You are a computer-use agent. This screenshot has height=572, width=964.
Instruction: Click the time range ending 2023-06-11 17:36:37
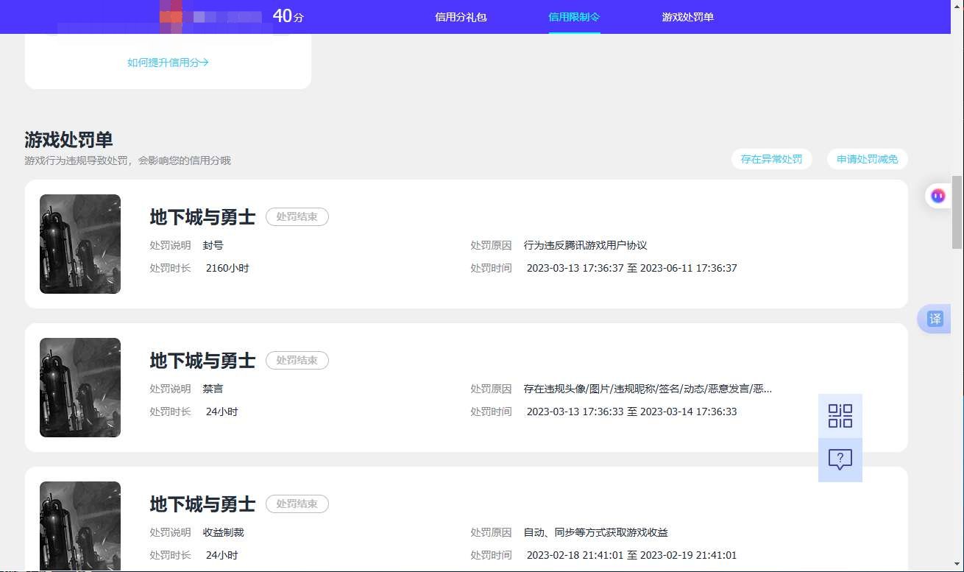pos(631,269)
